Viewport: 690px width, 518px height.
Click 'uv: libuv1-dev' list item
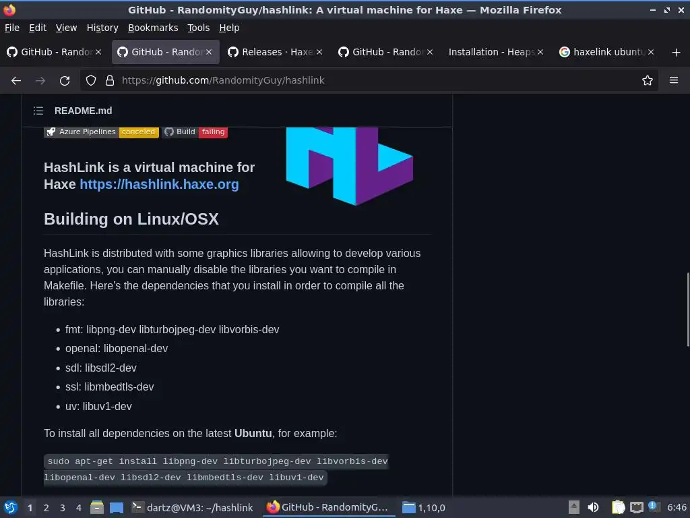[98, 406]
